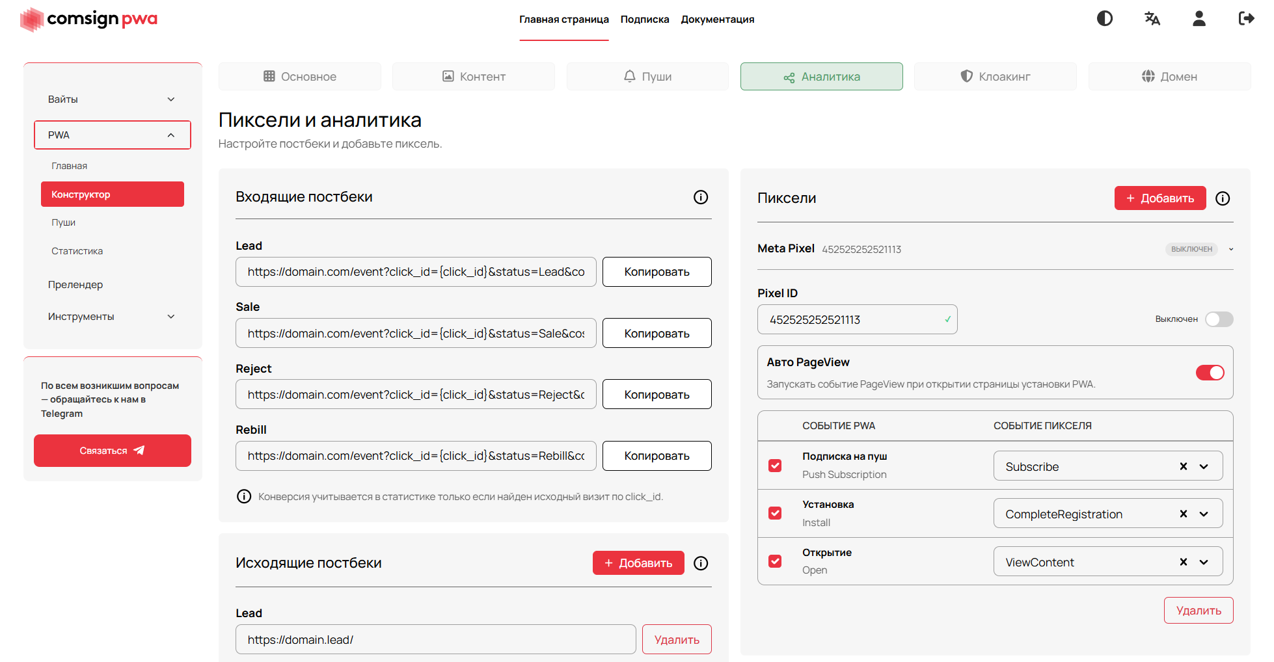Add a new pixel

tap(1160, 198)
